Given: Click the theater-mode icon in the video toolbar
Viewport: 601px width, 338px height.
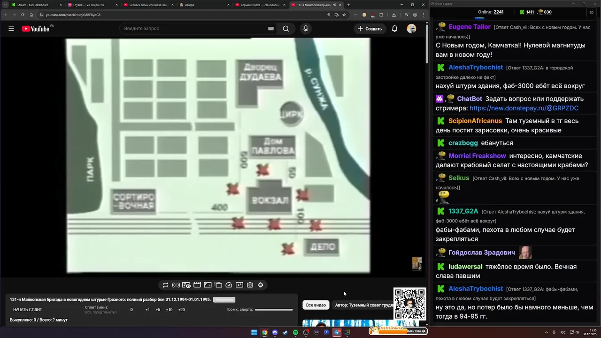Looking at the screenshot, I should click(x=218, y=285).
